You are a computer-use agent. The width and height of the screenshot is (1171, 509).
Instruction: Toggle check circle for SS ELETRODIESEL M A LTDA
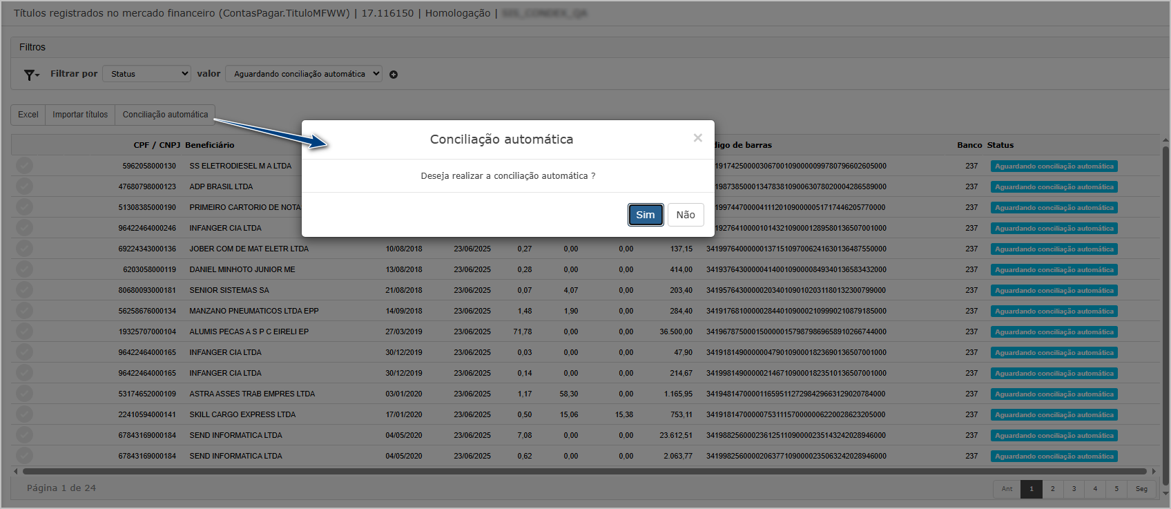pos(24,166)
